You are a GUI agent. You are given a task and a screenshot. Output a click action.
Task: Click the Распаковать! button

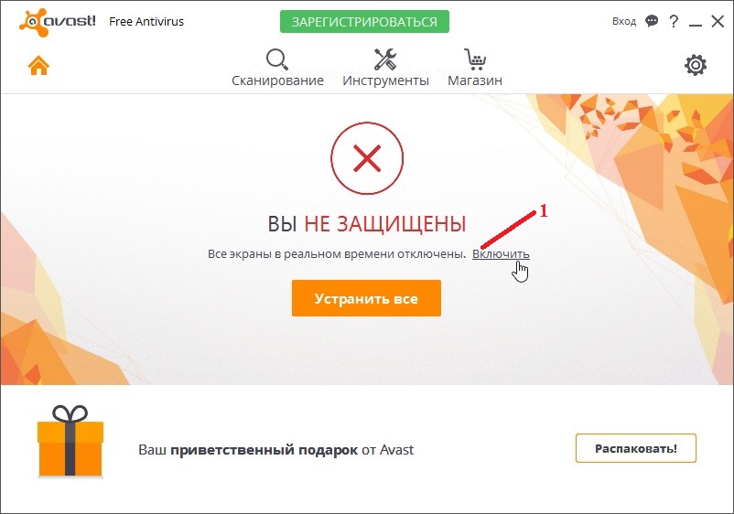pyautogui.click(x=636, y=448)
